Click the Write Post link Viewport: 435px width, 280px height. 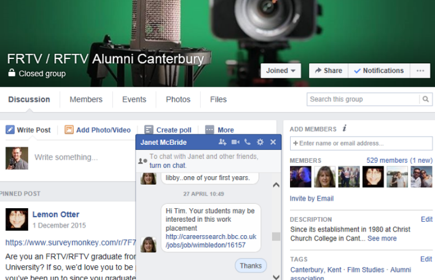click(34, 130)
